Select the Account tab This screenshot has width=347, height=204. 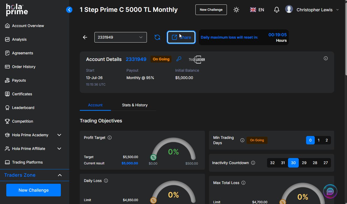point(95,105)
